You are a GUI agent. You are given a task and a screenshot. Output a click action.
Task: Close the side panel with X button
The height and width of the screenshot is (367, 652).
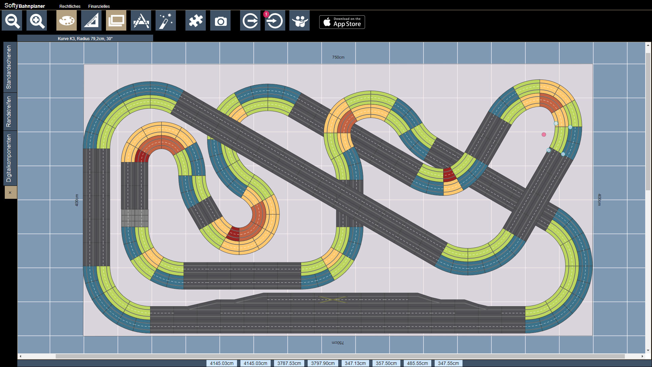10,193
